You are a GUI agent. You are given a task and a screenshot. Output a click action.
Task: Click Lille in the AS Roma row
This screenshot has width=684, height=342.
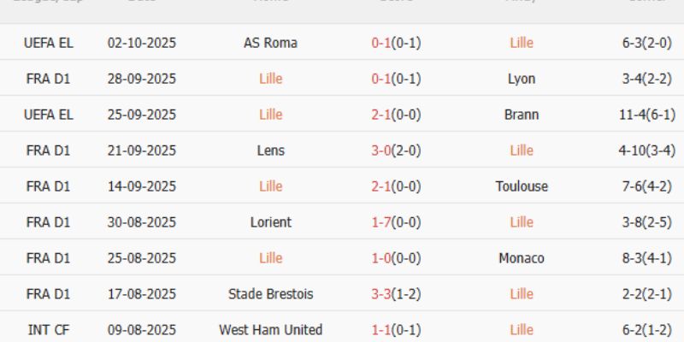point(521,43)
